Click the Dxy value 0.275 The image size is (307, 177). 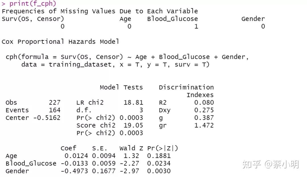(204, 110)
